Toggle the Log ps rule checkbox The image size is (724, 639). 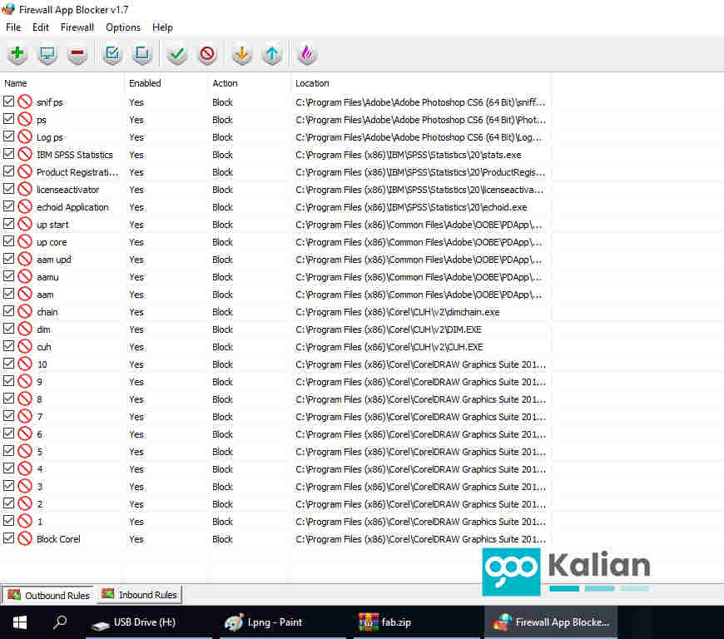[x=8, y=136]
